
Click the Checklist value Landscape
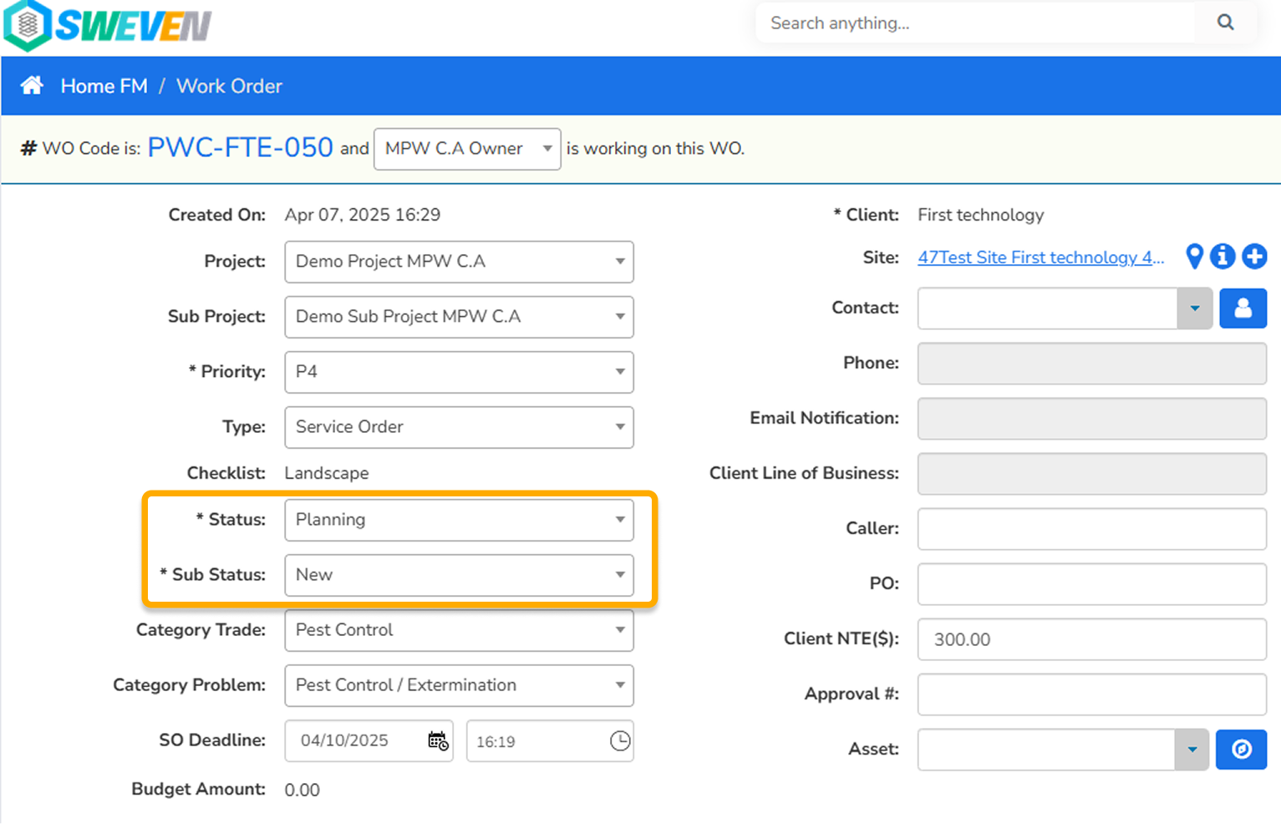coord(326,473)
